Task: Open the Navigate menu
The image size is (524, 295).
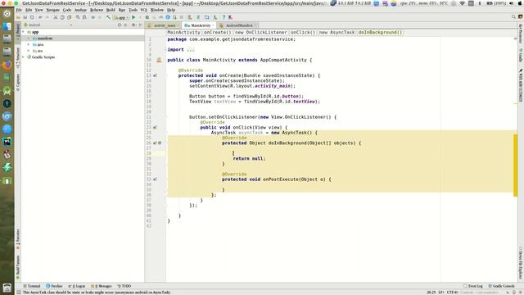Action: 52,10
